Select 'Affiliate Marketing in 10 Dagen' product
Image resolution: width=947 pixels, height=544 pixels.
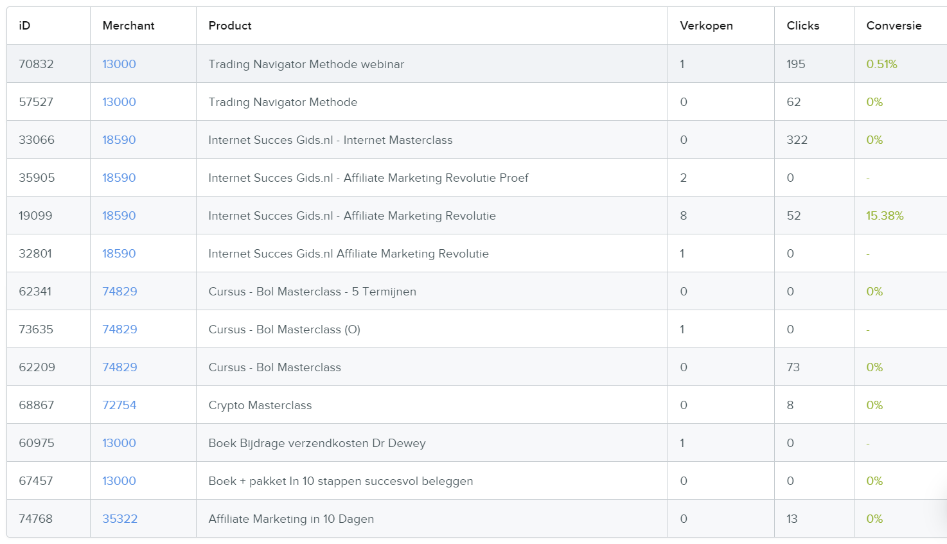[291, 519]
